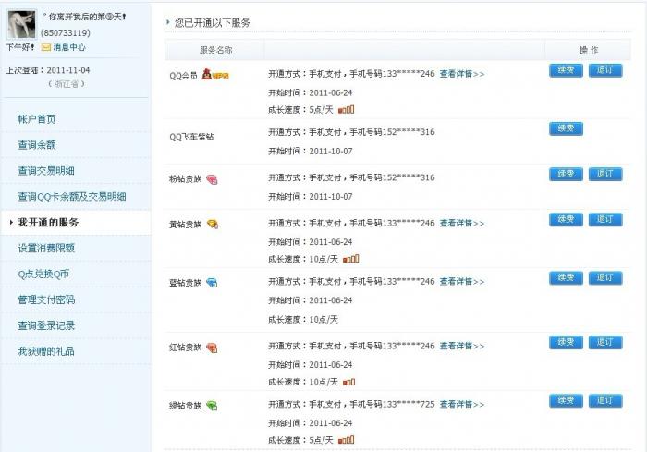Click QQ会员 growth speed bar icon
Screen dimensions: 647x452
coord(347,109)
